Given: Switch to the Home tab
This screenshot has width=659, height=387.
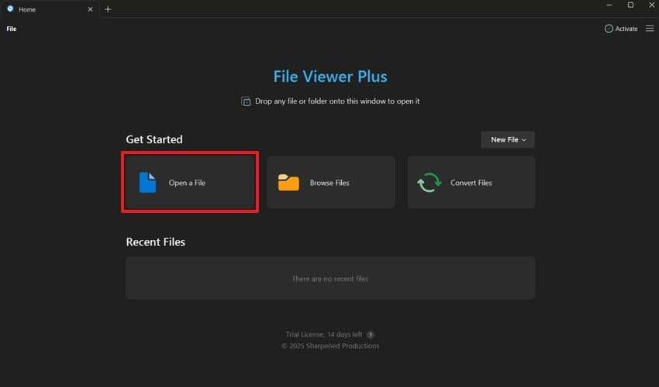Looking at the screenshot, I should pos(50,9).
